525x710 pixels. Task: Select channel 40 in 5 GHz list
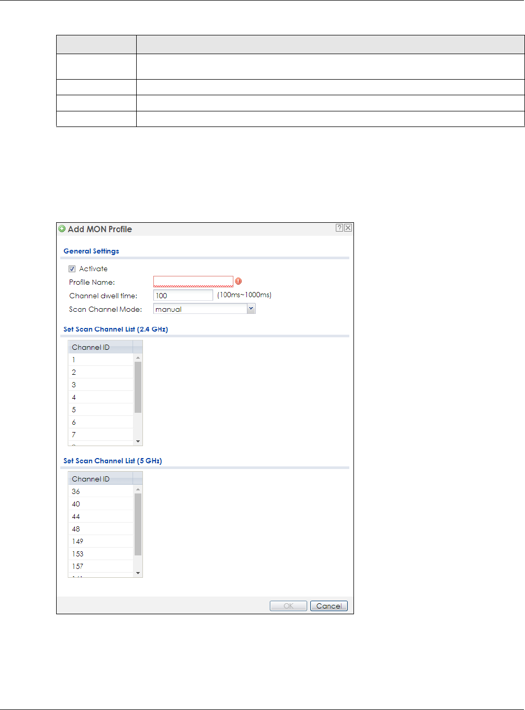(101, 504)
